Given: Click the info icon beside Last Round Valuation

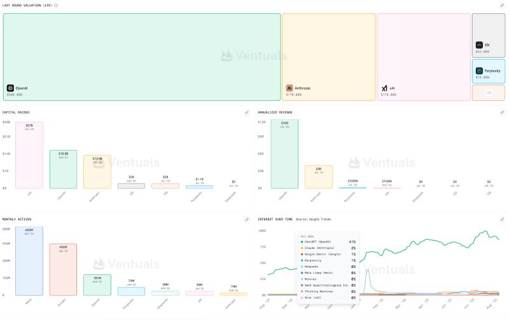Looking at the screenshot, I should point(56,5).
